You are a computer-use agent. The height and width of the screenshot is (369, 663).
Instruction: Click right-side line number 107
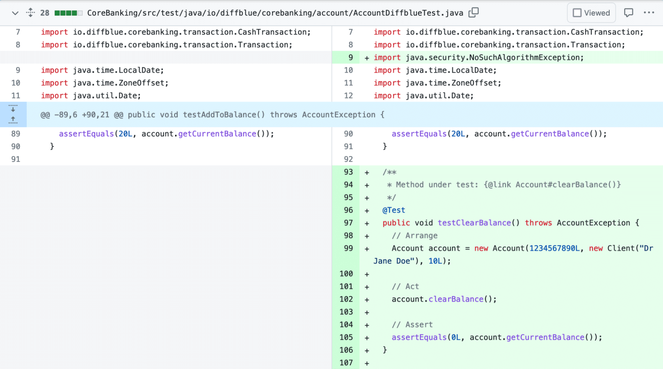tap(346, 363)
